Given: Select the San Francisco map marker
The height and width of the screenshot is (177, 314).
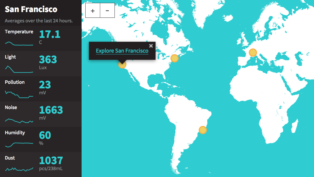Looking at the screenshot, I should 122,64.
